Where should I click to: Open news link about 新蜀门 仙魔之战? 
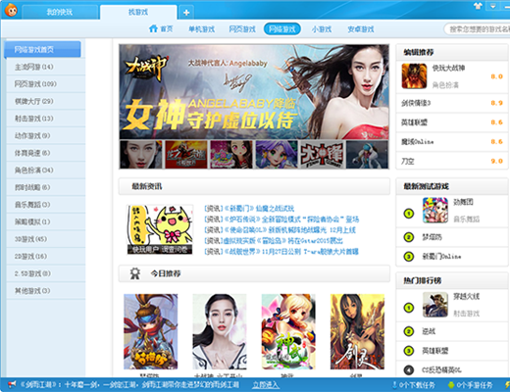[x=249, y=209]
